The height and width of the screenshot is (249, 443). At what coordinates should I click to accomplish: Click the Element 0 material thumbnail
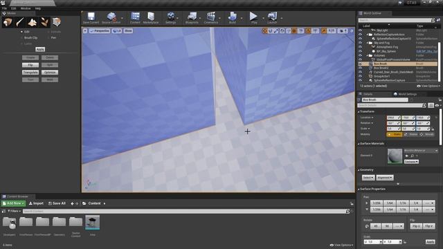[x=395, y=156]
